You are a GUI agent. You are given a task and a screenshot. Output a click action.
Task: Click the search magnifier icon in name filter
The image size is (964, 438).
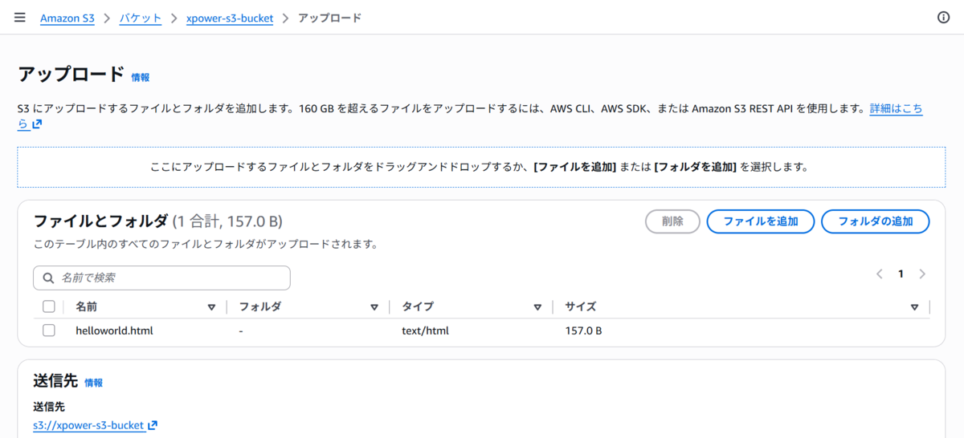[x=47, y=278]
